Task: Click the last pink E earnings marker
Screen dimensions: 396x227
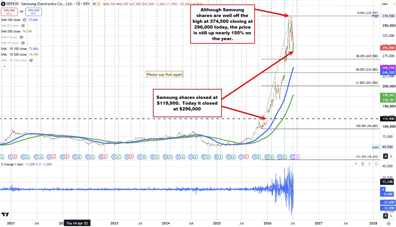Action: point(297,156)
